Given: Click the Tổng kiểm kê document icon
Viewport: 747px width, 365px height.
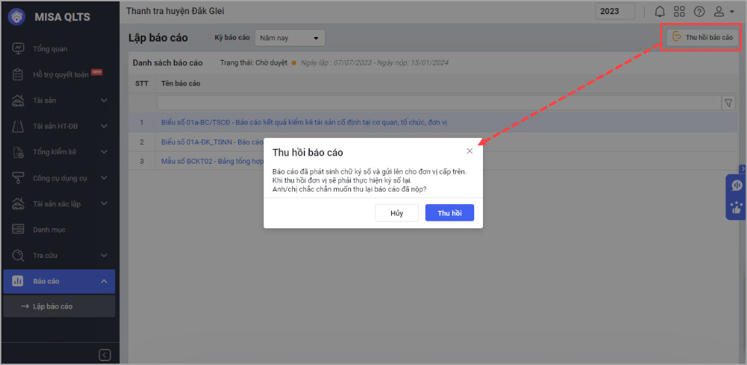Looking at the screenshot, I should tap(18, 152).
